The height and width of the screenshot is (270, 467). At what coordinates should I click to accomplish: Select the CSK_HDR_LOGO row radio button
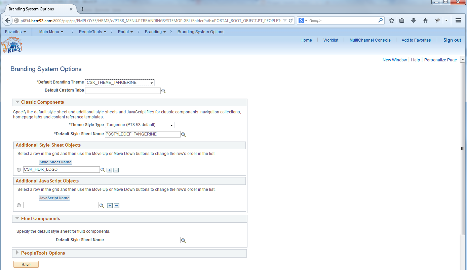click(18, 169)
